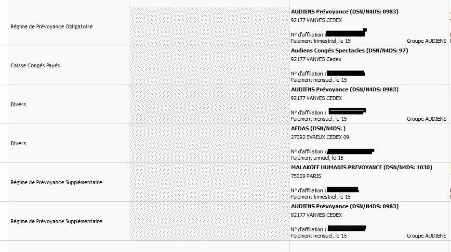Select Prévoyance Supplémentaire label in Malakoff row
451x252 pixels.
pyautogui.click(x=56, y=183)
